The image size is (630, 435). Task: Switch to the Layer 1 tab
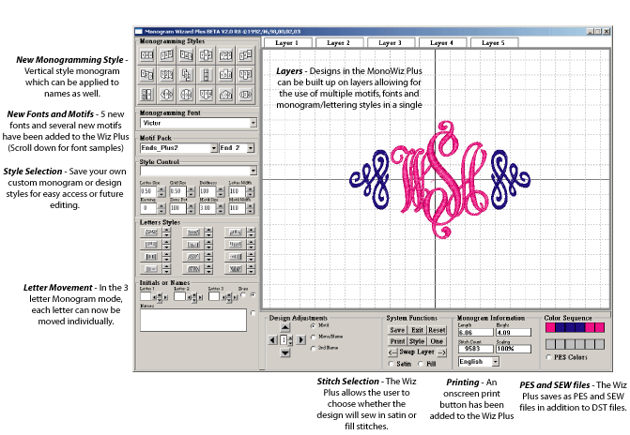pyautogui.click(x=287, y=42)
